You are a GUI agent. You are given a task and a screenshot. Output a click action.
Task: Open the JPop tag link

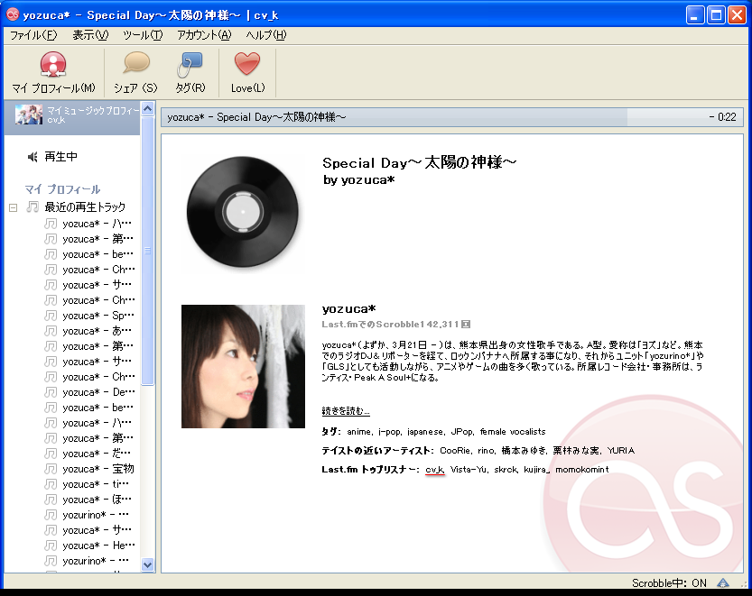pyautogui.click(x=461, y=432)
